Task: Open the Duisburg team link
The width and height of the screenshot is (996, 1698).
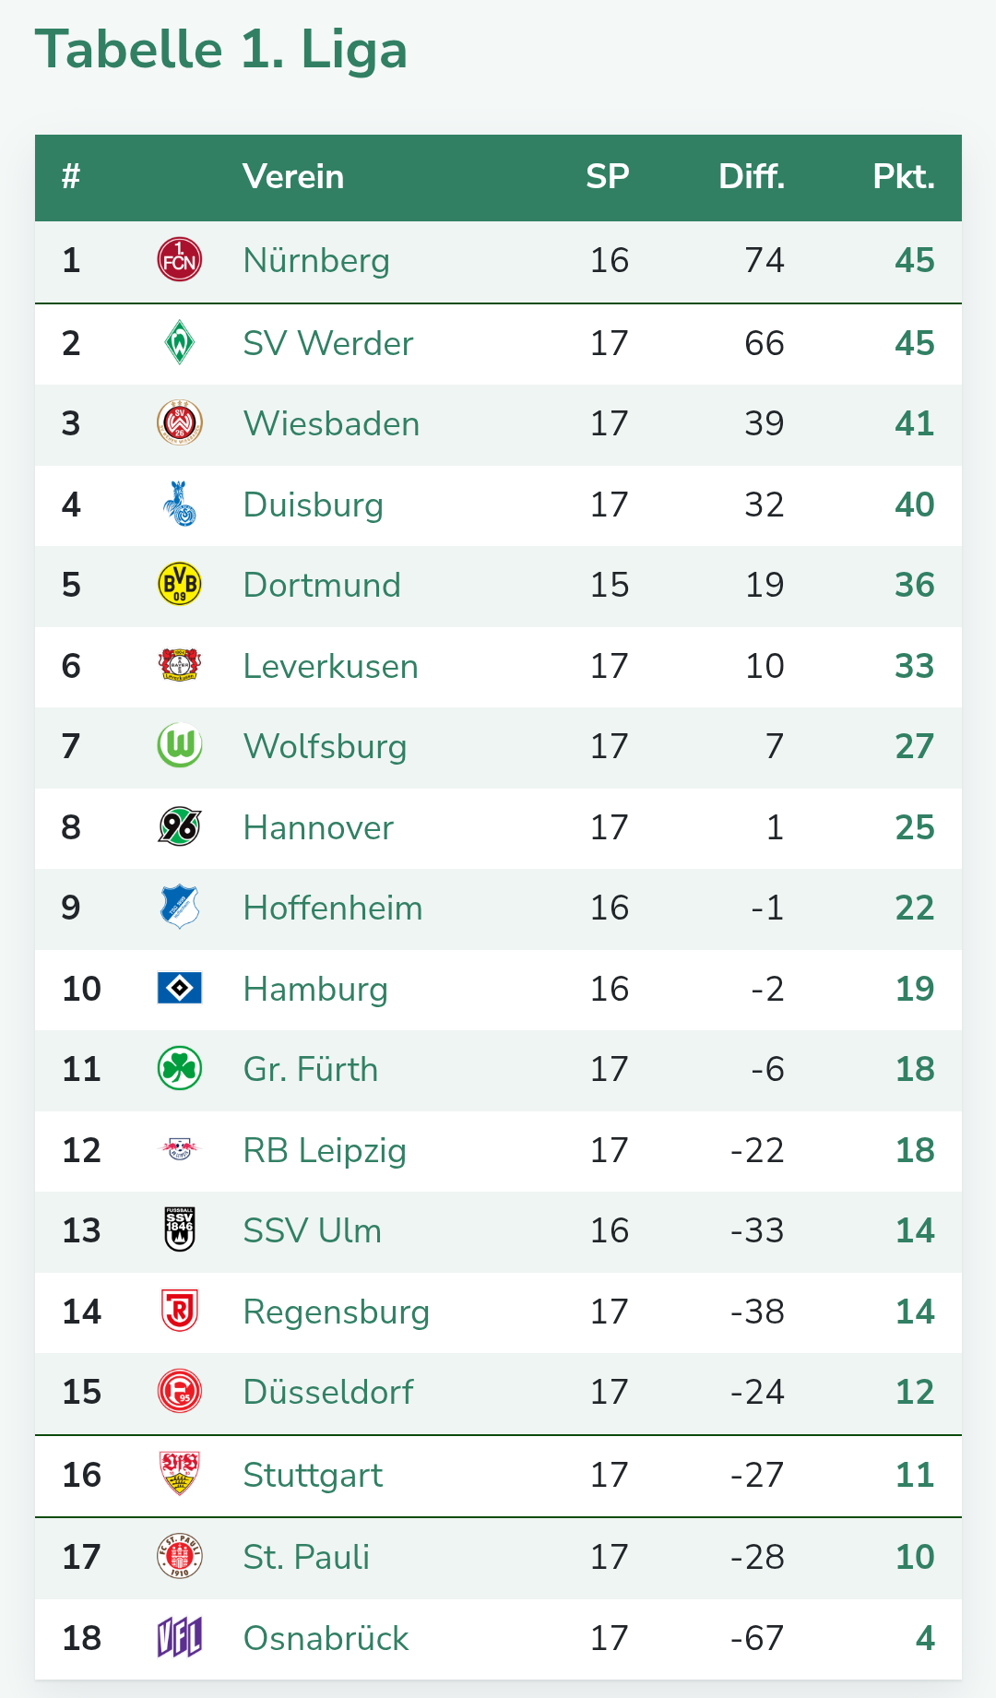Action: [x=313, y=505]
